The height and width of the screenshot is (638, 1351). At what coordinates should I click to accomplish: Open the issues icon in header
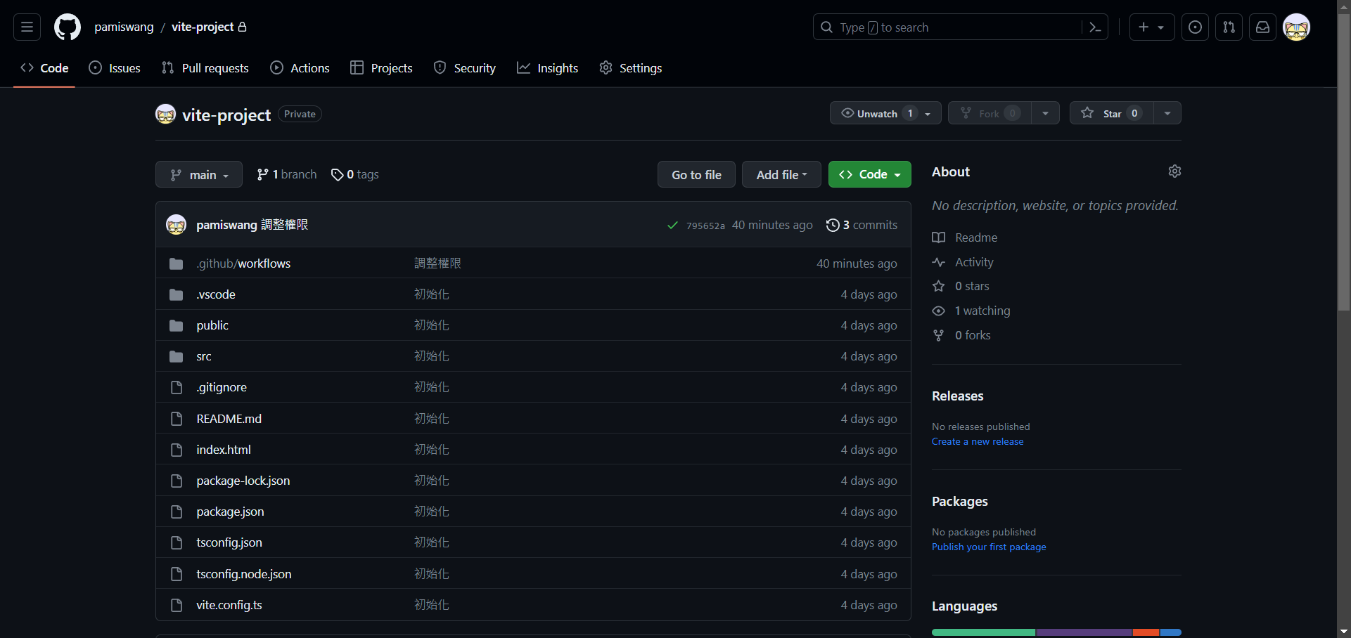[1195, 27]
